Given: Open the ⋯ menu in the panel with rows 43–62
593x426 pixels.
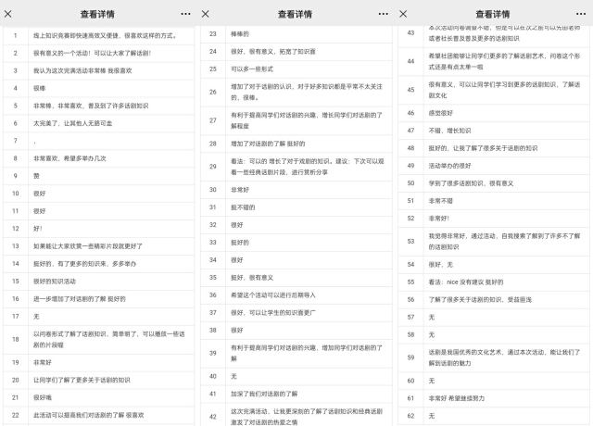Looking at the screenshot, I should click(x=581, y=14).
